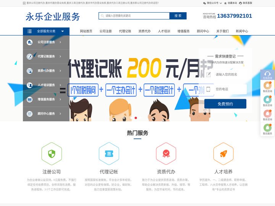This screenshot has height=206, width=275.
Task: Open the 代理记账 nav item
Action: [x=125, y=31]
